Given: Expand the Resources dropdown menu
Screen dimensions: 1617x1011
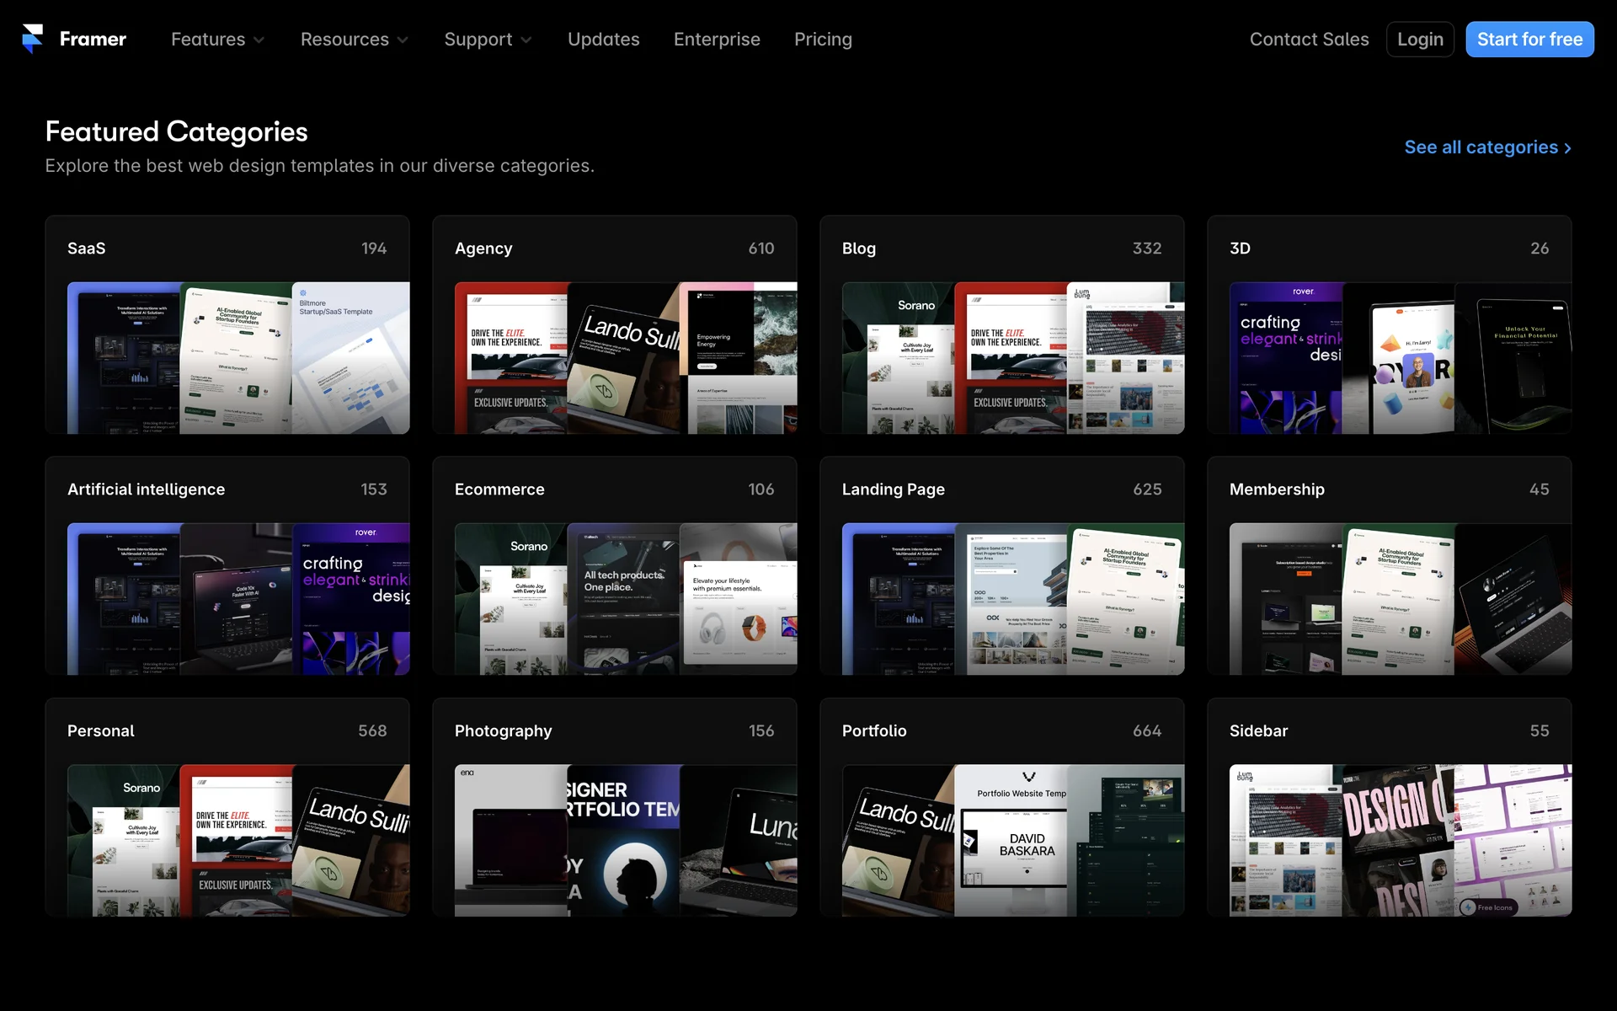Looking at the screenshot, I should (x=354, y=40).
